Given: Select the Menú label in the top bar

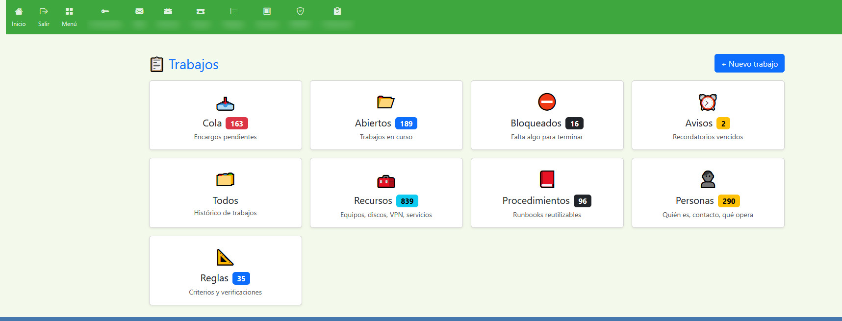Looking at the screenshot, I should point(69,24).
